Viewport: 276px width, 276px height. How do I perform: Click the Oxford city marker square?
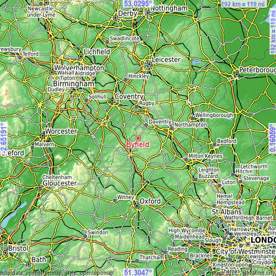(137, 206)
